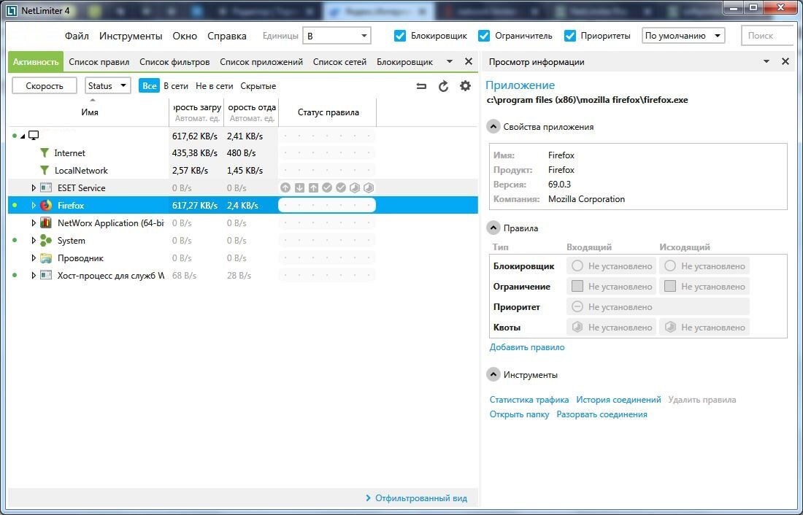Click the NetLimiter logo in the title bar

pyautogui.click(x=11, y=11)
